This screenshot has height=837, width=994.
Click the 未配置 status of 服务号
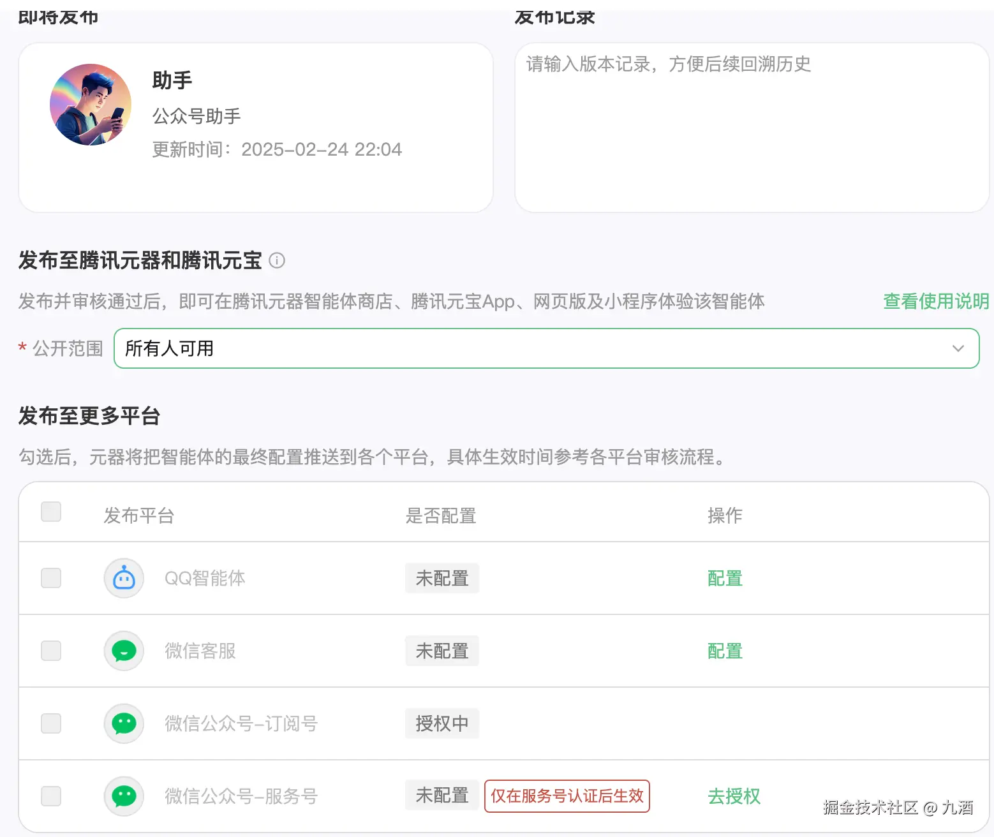442,796
